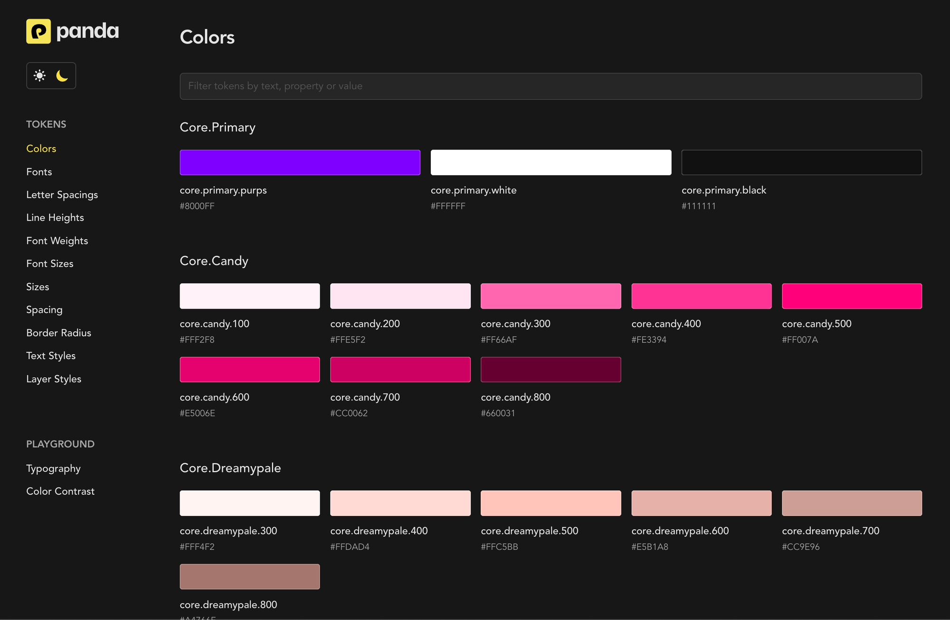Open Text Styles in sidebar

coord(51,356)
